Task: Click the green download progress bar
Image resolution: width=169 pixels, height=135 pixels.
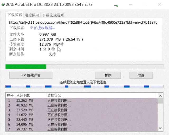Action: pos(84,67)
